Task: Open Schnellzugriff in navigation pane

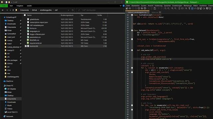Action: coord(11,17)
